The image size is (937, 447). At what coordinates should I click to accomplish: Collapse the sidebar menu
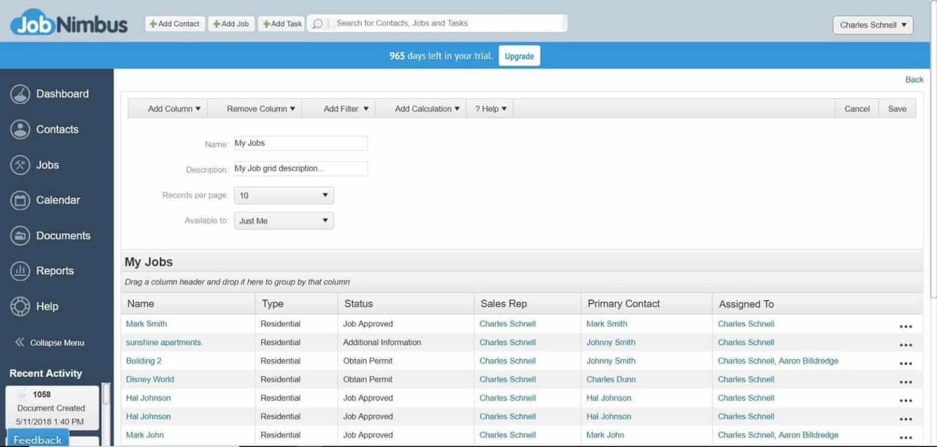point(55,342)
